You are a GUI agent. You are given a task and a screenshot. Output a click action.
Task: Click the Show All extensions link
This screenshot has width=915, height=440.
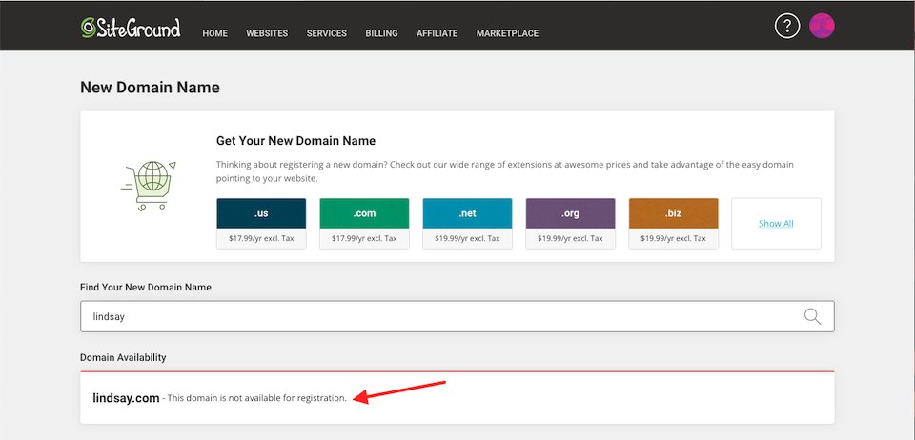point(776,224)
